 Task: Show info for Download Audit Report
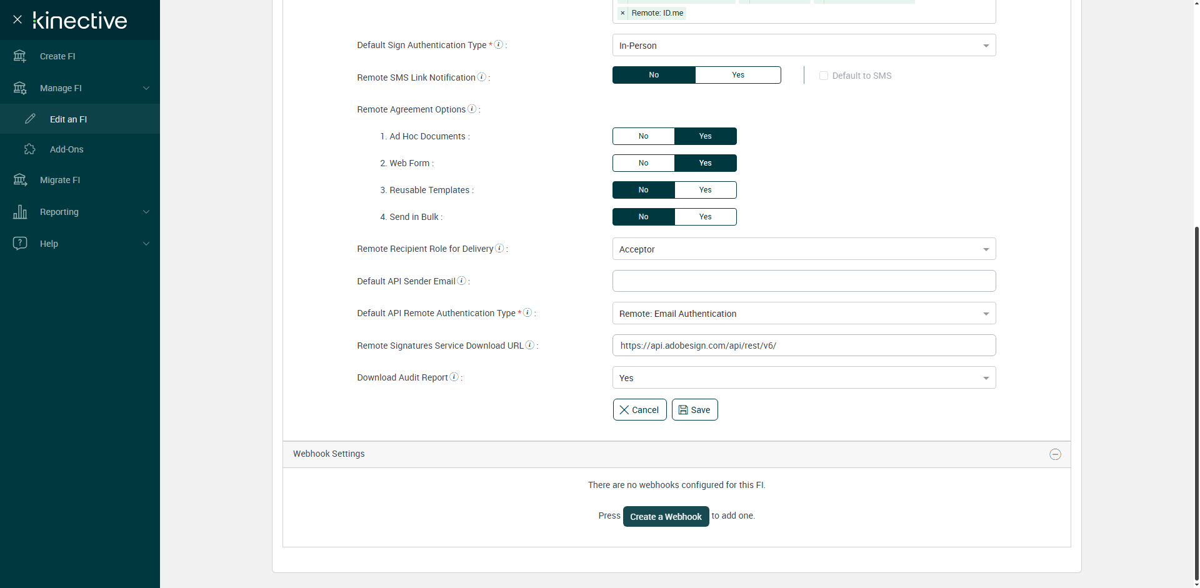tap(454, 377)
